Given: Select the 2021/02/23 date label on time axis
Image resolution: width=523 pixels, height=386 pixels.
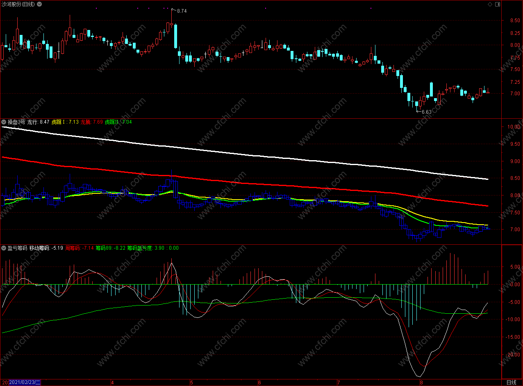Looking at the screenshot, I should (x=25, y=382).
